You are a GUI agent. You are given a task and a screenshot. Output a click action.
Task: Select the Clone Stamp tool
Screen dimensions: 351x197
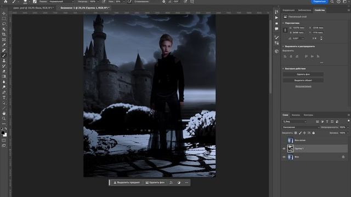click(x=4, y=61)
